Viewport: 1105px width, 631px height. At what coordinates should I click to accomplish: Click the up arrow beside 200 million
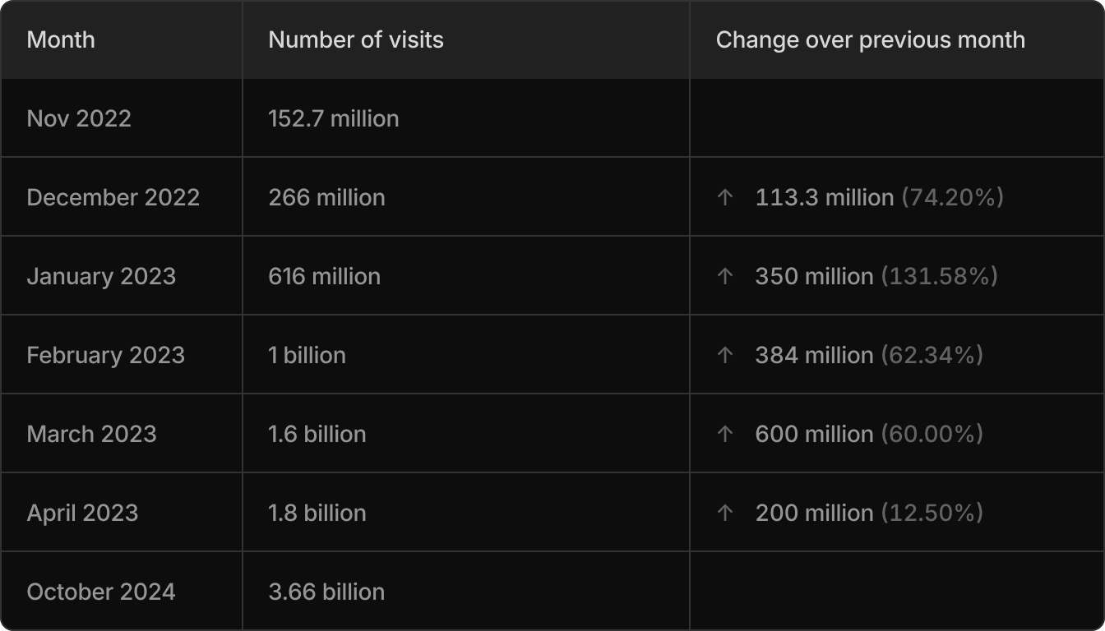tap(724, 513)
